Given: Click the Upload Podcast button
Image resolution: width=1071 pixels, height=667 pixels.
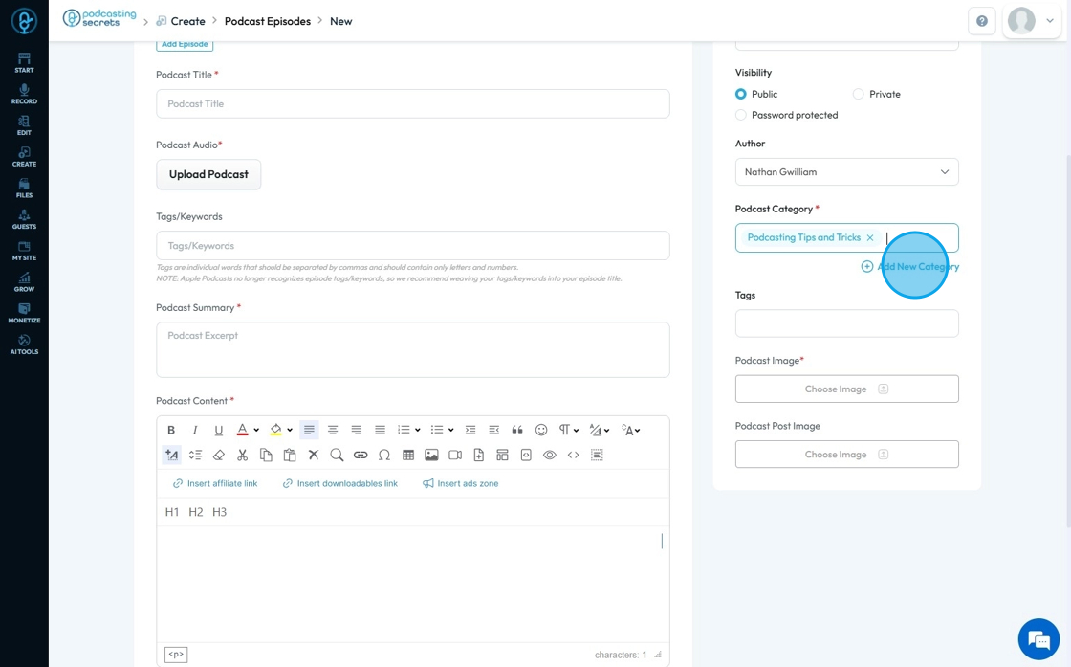Looking at the screenshot, I should pos(208,174).
